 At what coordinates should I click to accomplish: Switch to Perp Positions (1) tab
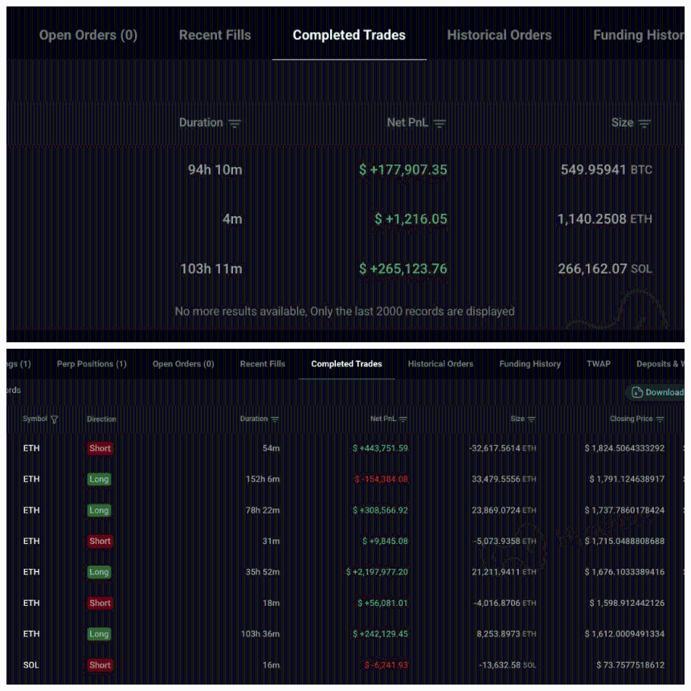click(92, 364)
